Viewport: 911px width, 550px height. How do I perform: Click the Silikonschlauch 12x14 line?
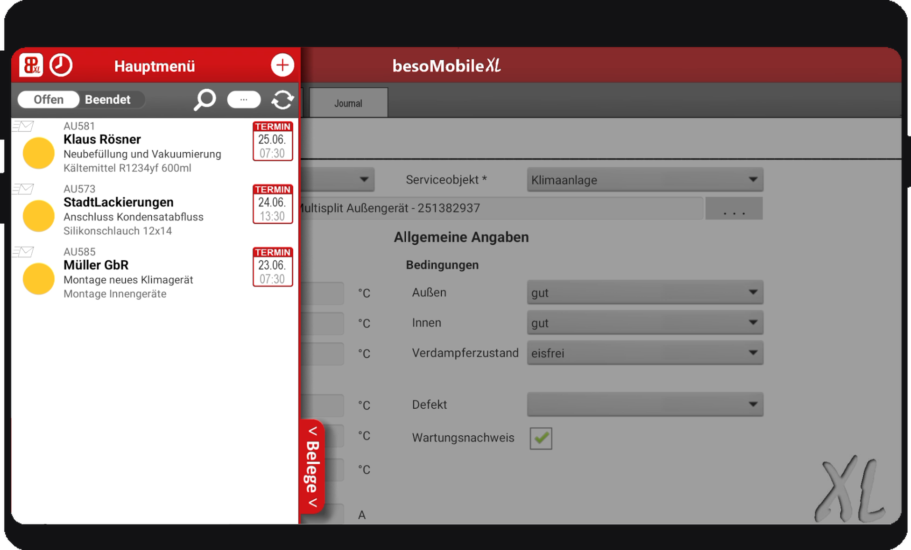pos(118,231)
